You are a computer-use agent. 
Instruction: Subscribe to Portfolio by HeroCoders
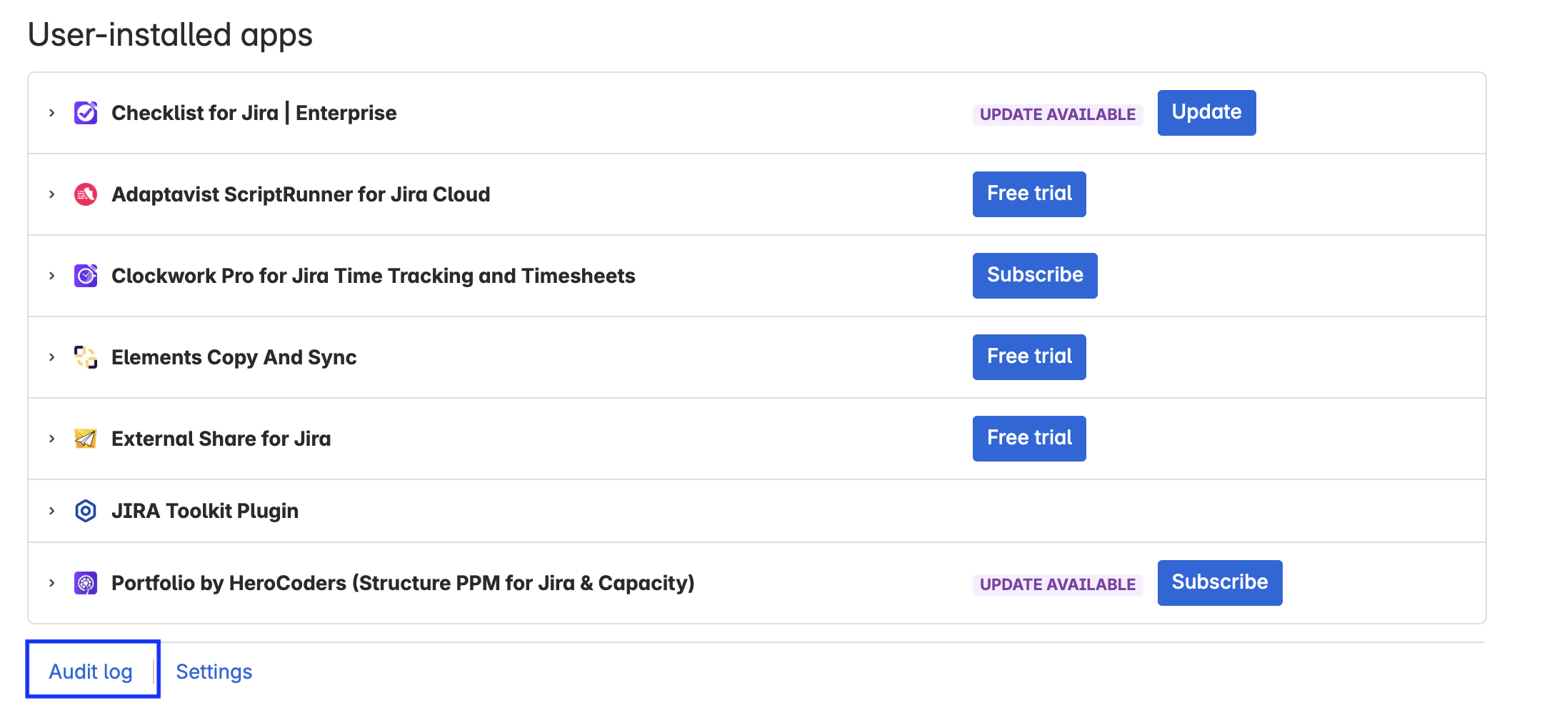pyautogui.click(x=1219, y=583)
